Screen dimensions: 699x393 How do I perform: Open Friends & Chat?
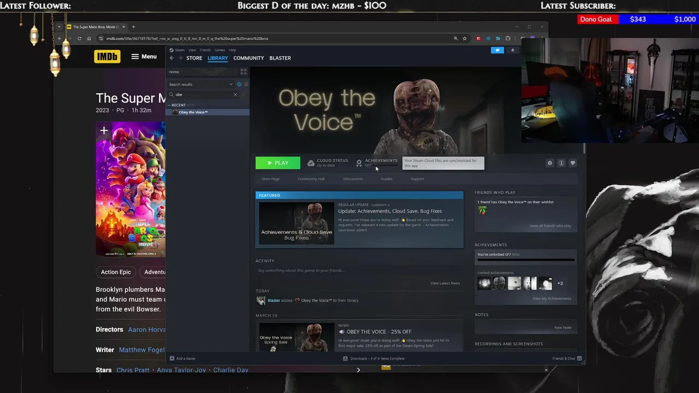(x=566, y=359)
